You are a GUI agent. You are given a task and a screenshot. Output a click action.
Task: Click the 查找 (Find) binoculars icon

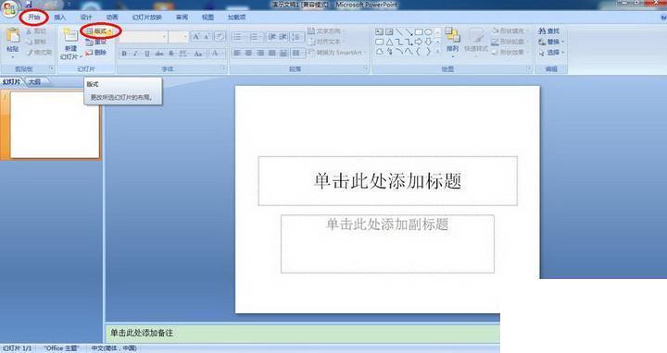pos(542,31)
